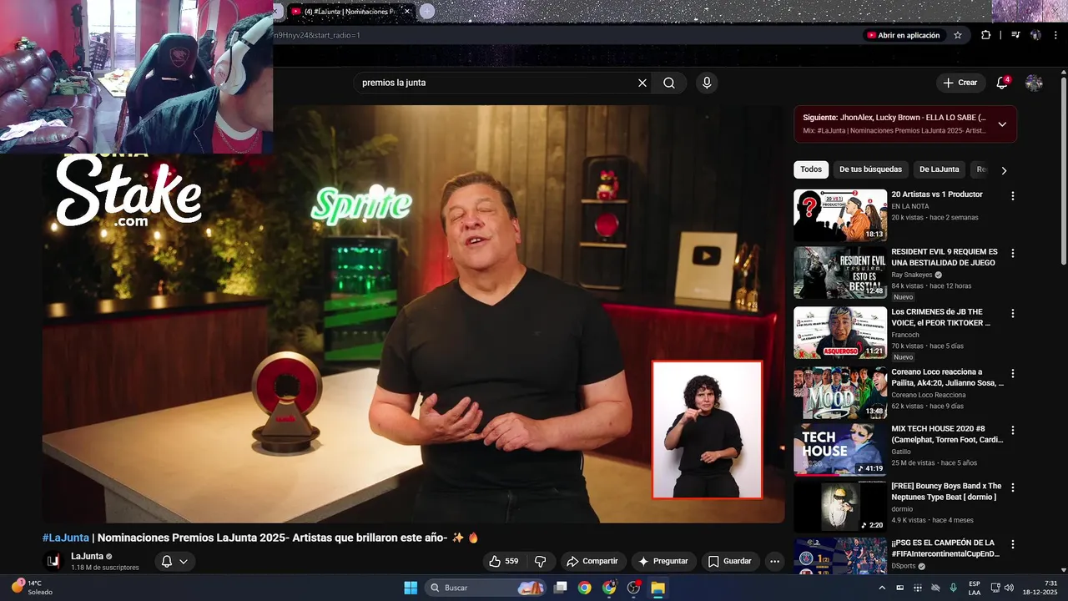Screen dimensions: 1068x601
Task: Click the 'Preguntar' button
Action: [x=662, y=561]
